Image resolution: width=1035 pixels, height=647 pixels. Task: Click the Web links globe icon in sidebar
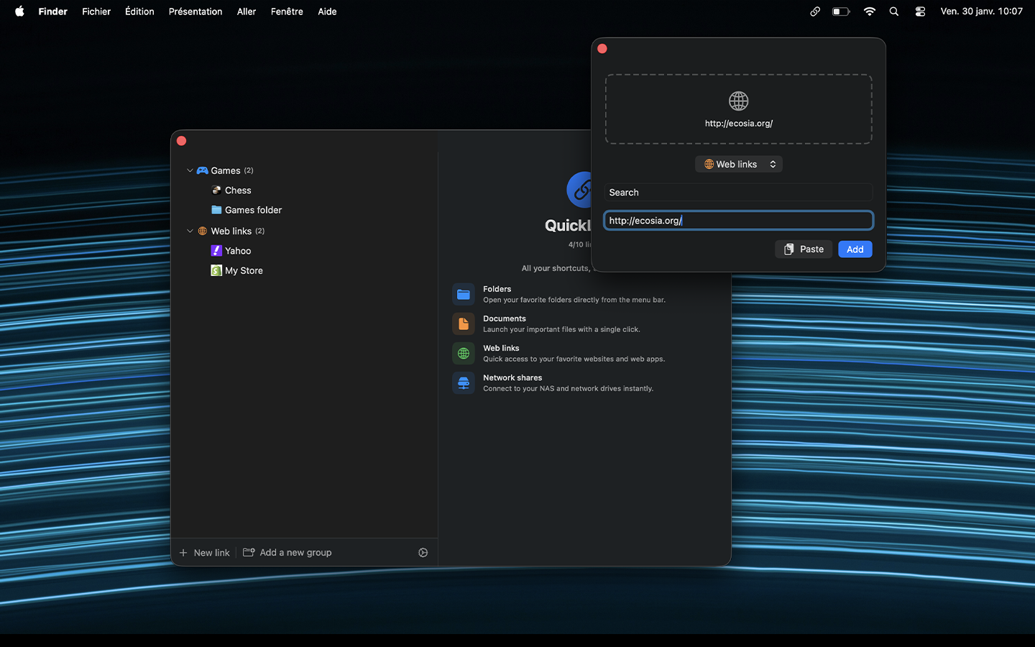203,231
